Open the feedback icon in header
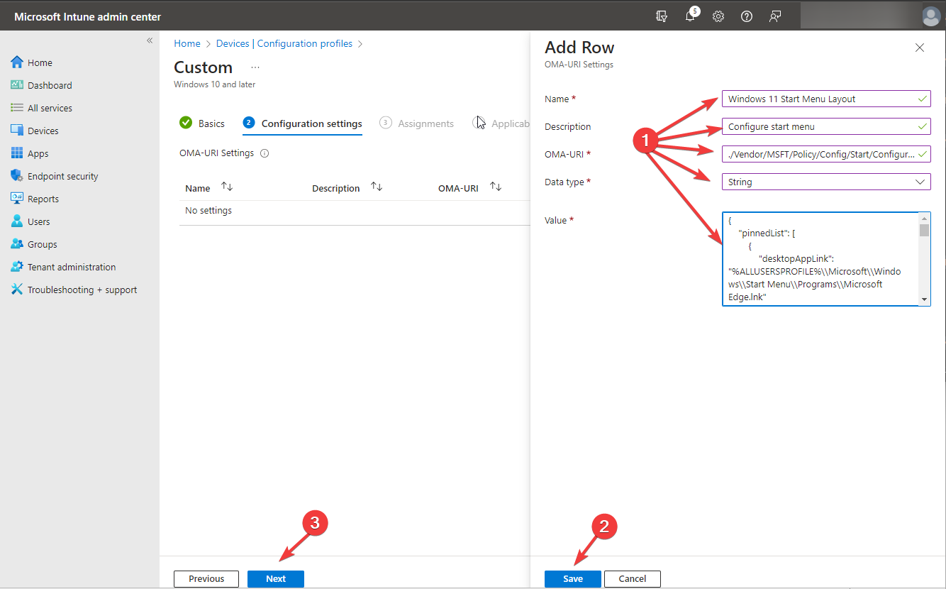The height and width of the screenshot is (589, 946). click(775, 16)
